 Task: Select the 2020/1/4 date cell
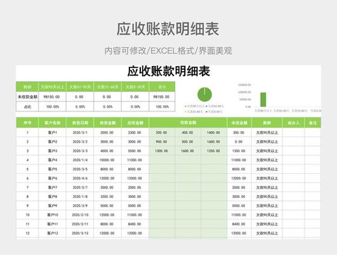tap(80, 160)
